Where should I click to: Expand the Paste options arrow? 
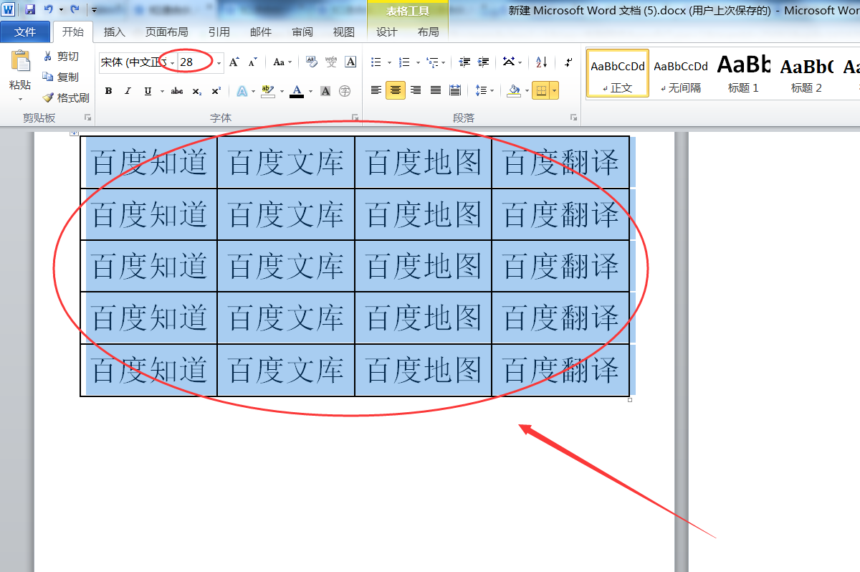pyautogui.click(x=20, y=99)
